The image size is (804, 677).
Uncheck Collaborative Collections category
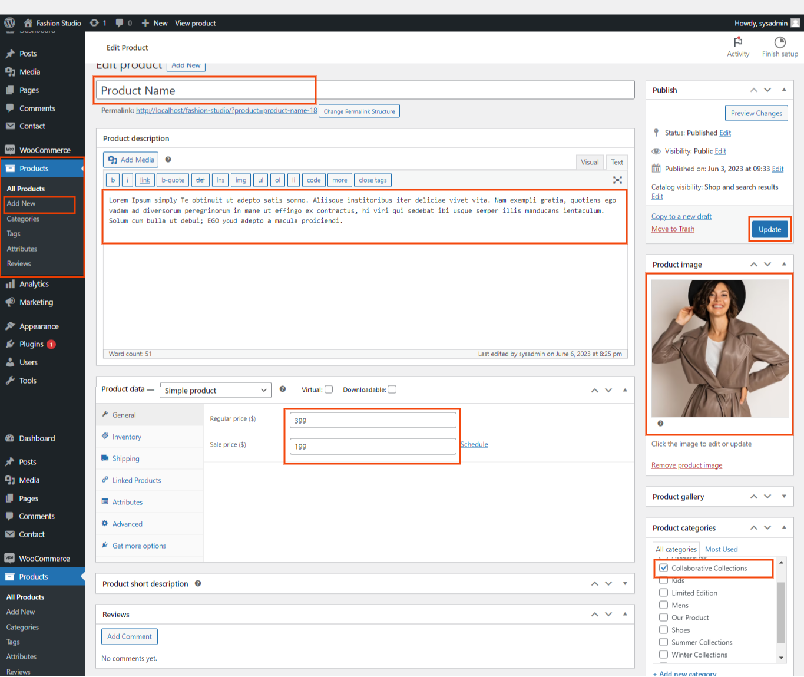coord(664,568)
